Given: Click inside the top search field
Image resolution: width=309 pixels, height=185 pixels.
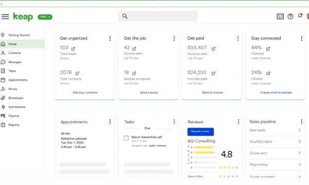Looking at the screenshot, I should tap(158, 16).
